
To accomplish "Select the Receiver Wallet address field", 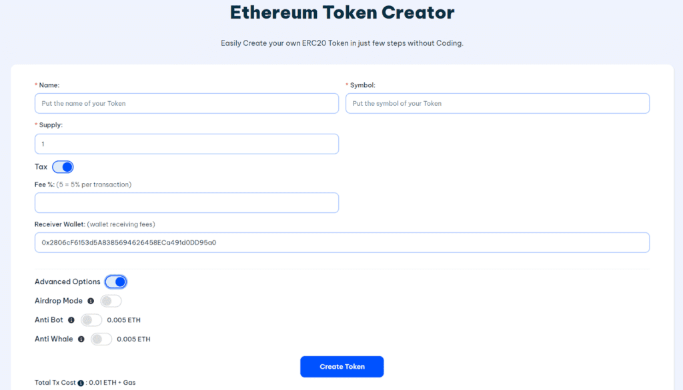I will (x=341, y=242).
